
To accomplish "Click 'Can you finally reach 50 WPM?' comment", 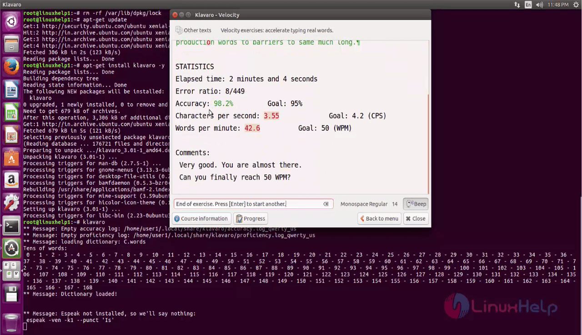I will pyautogui.click(x=235, y=177).
